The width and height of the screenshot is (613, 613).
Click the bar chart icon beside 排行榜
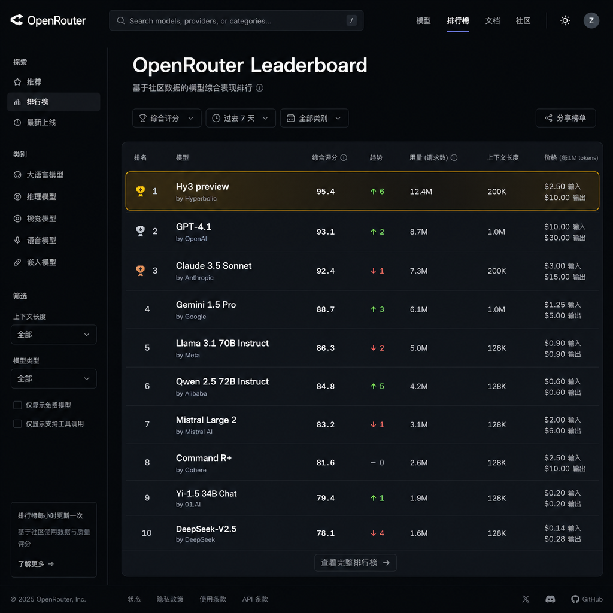click(17, 102)
